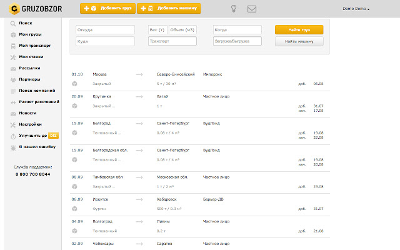The height and width of the screenshot is (250, 400).
Task: Click the people icon beside Партнеры
Action: tap(13, 79)
